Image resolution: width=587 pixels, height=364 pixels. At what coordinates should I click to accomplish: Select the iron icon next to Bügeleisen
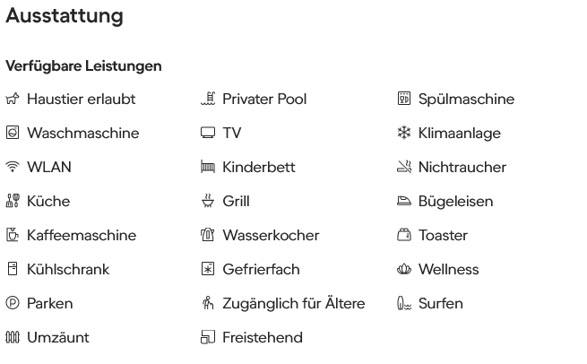point(404,202)
